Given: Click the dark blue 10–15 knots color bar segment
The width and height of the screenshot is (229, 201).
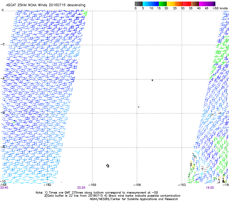Looking at the screenshot, I should click(x=155, y=4).
